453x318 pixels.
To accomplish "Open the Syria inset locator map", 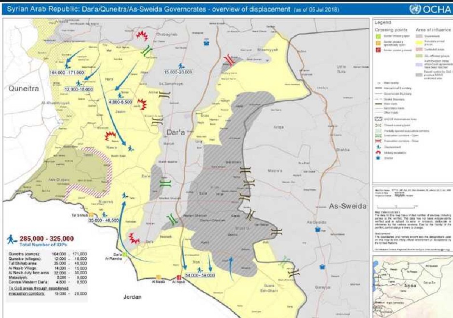I will [412, 285].
